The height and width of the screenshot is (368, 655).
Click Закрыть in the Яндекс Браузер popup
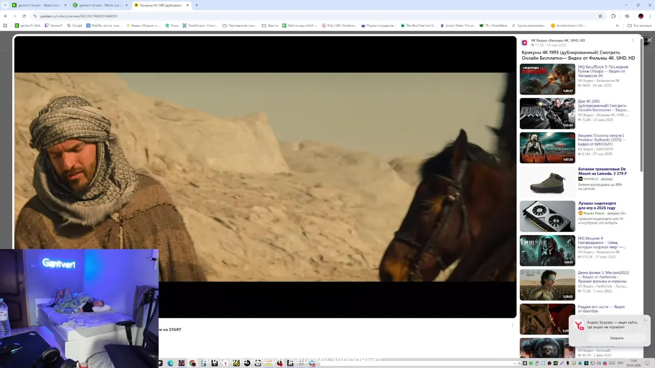[x=617, y=338]
